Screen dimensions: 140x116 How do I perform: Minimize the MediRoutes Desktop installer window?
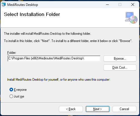107,4
